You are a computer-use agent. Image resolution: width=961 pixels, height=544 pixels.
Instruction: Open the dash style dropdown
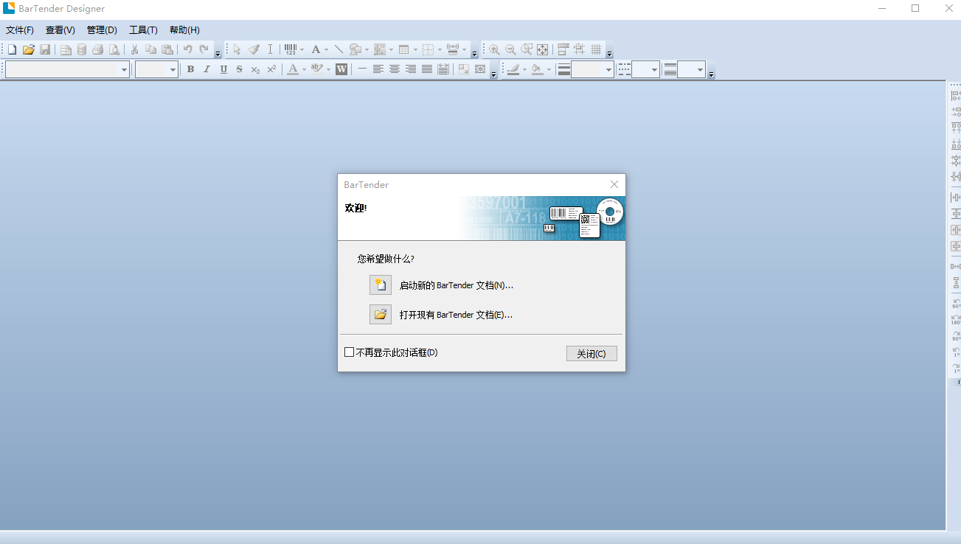[654, 69]
